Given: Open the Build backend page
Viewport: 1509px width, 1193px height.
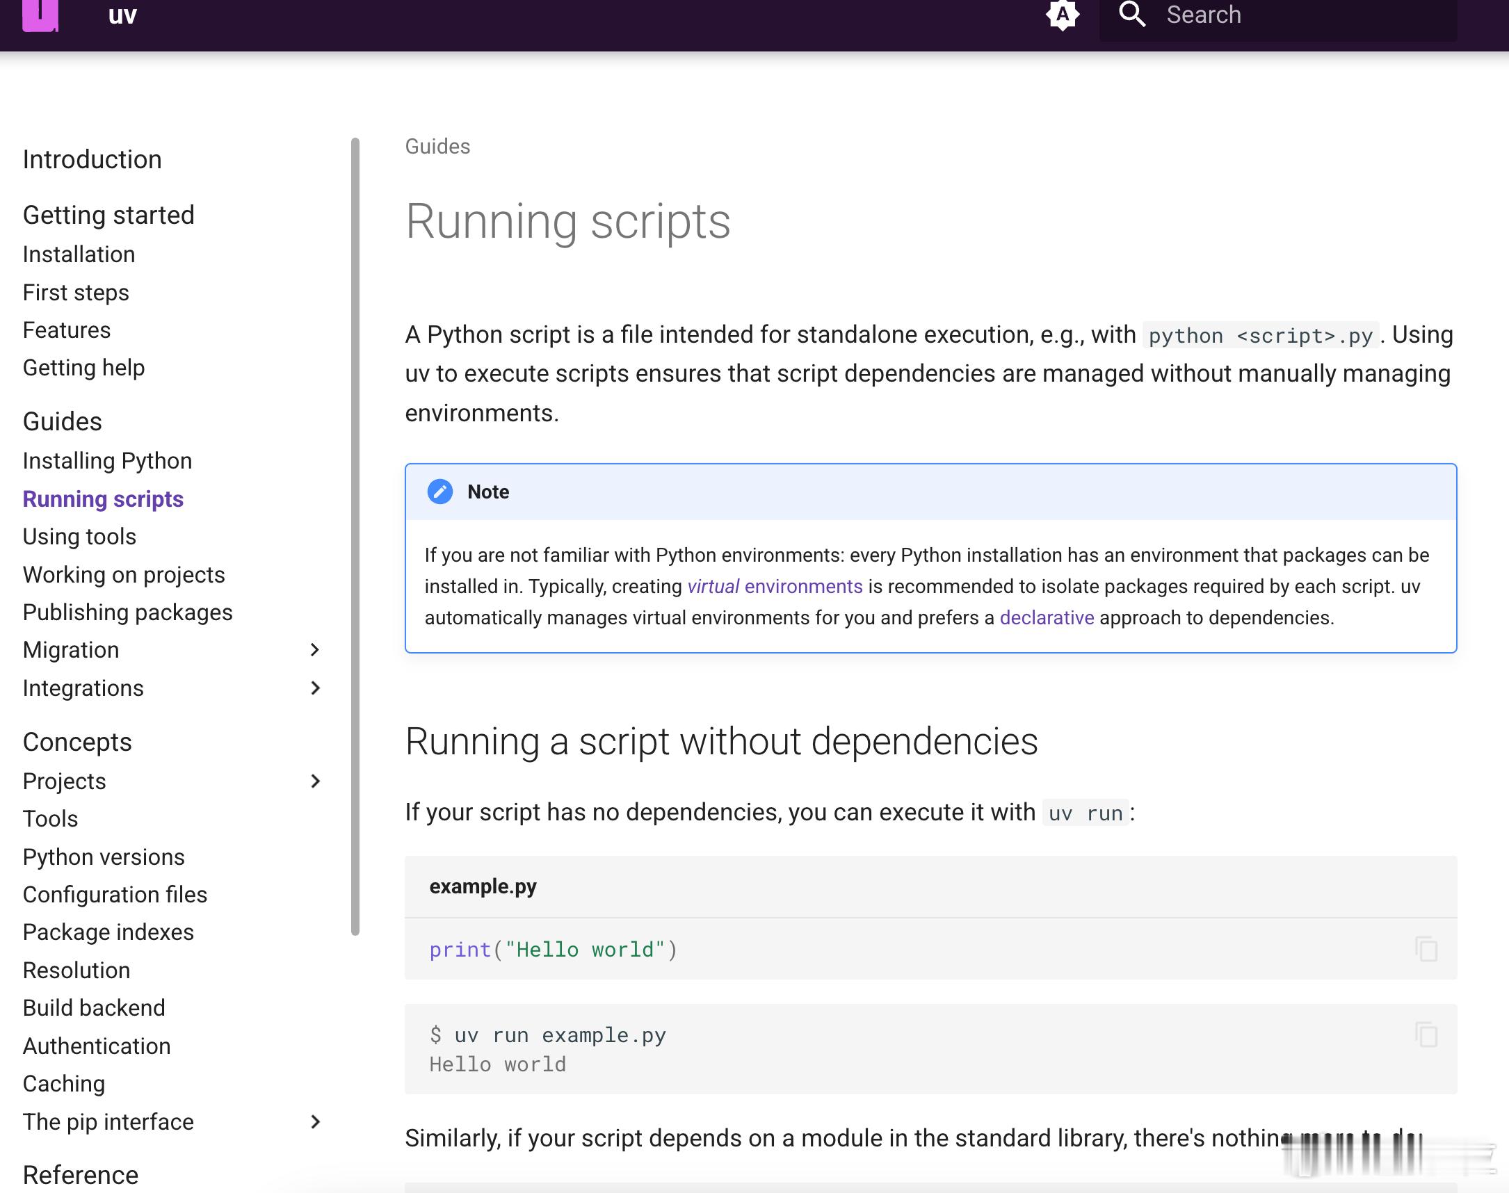Looking at the screenshot, I should (94, 1008).
